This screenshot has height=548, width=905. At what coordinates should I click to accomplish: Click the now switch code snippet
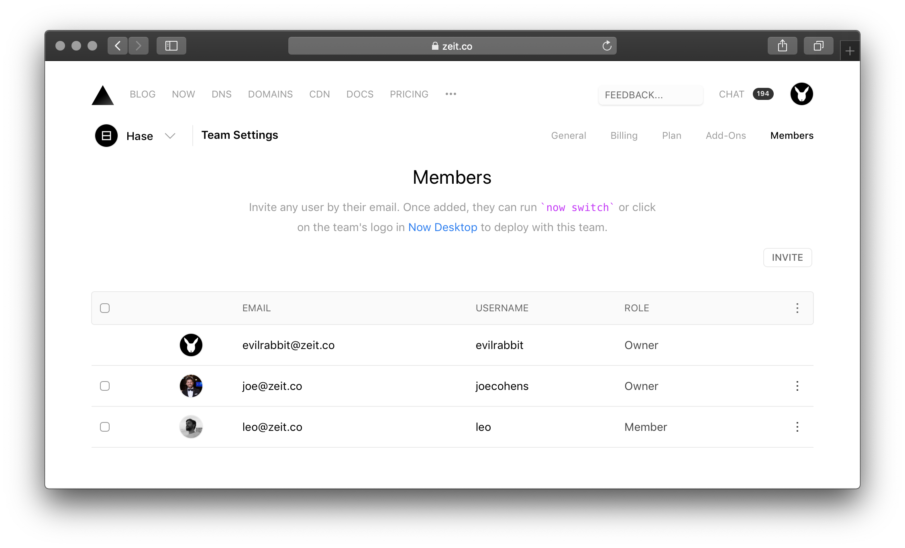(x=578, y=207)
